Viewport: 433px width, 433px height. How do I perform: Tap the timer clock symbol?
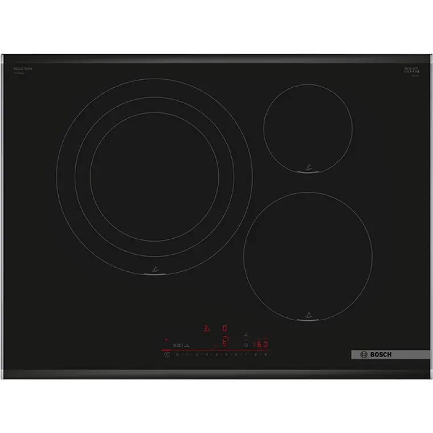[246, 345]
